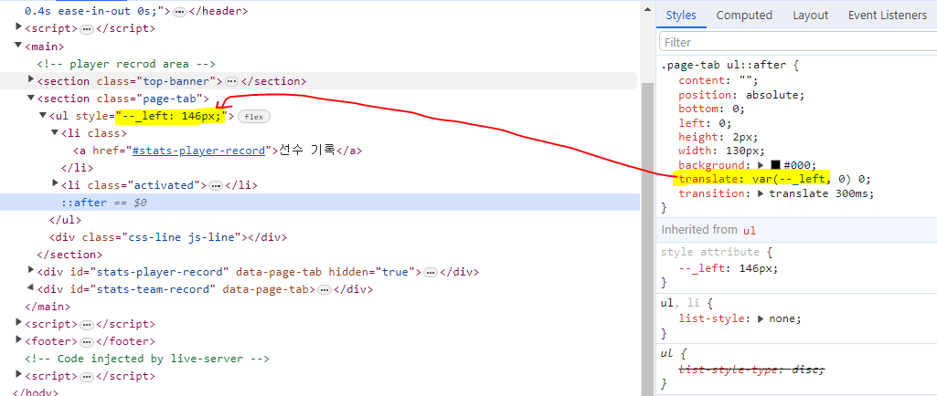Screen dimensions: 937x396
Task: Click the ellipsis in first script element
Action: click(87, 29)
